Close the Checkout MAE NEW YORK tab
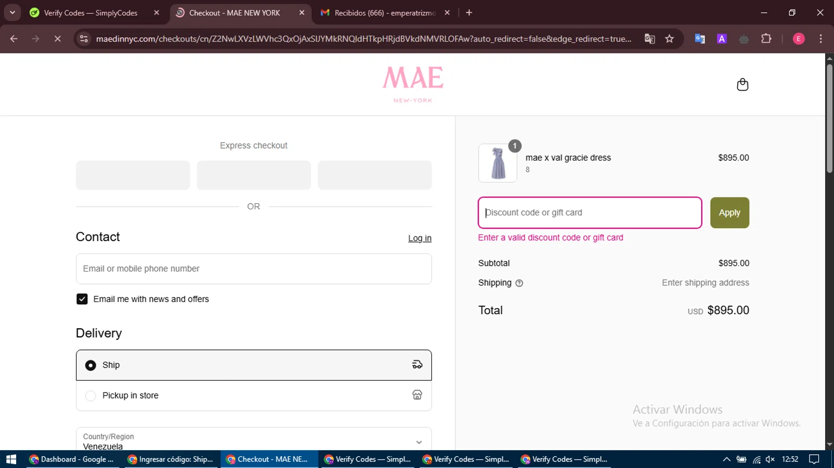Image resolution: width=834 pixels, height=468 pixels. point(302,12)
